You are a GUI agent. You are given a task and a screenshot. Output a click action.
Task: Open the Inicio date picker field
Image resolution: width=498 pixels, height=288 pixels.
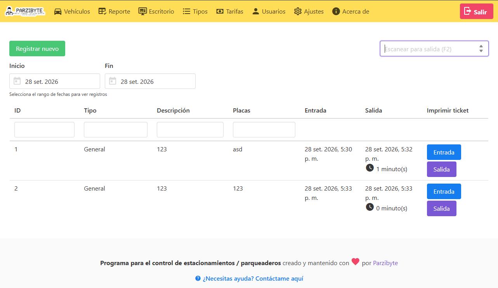pos(55,81)
